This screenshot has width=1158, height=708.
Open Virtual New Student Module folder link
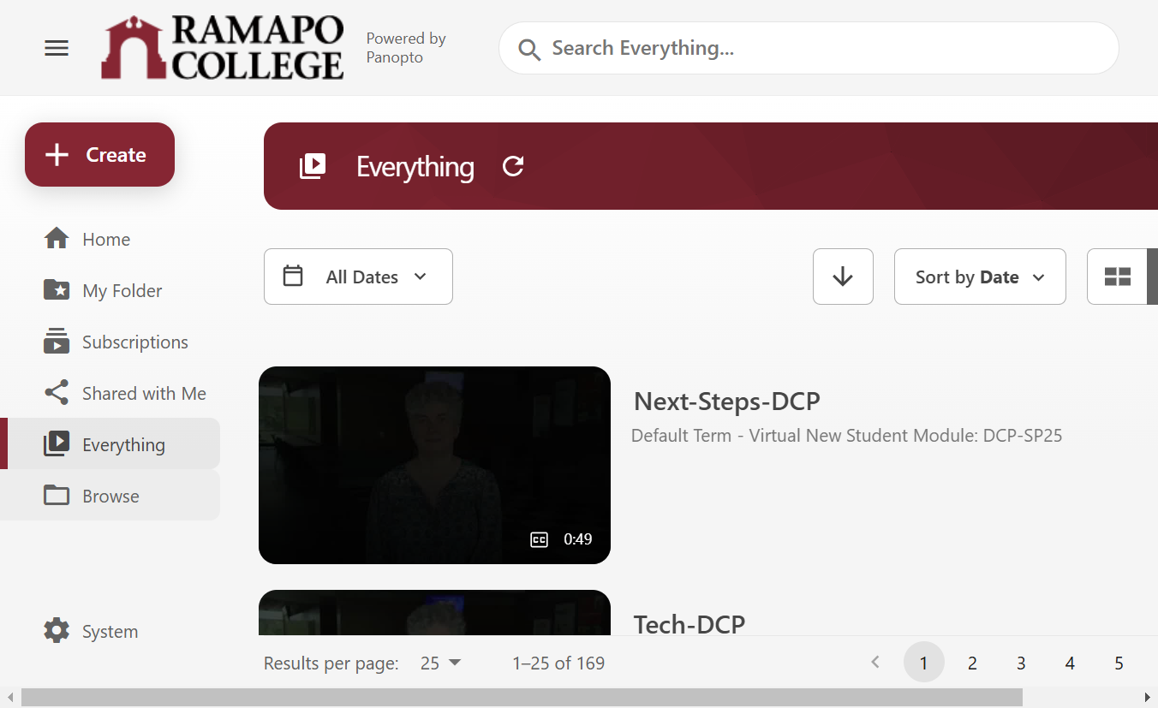(846, 436)
